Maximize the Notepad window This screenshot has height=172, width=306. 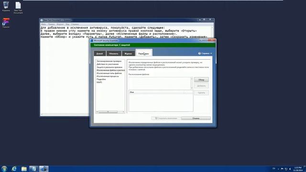[204, 20]
